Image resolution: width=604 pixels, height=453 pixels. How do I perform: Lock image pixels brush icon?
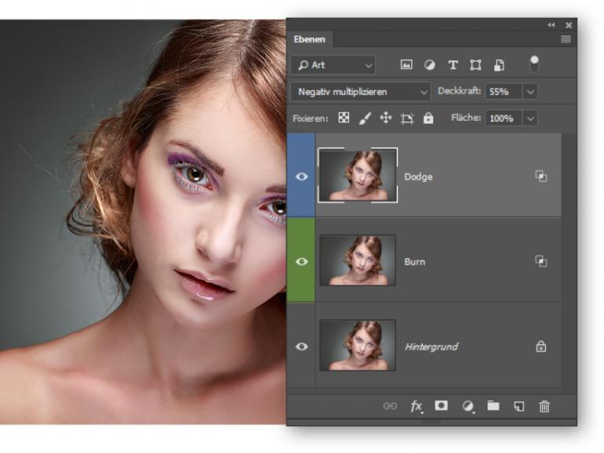pos(365,118)
